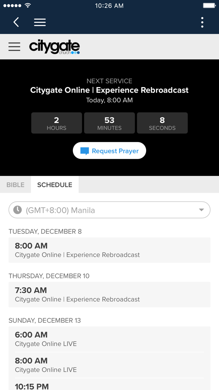Expand the timezone dropdown arrow
The height and width of the screenshot is (390, 219).
[201, 210]
